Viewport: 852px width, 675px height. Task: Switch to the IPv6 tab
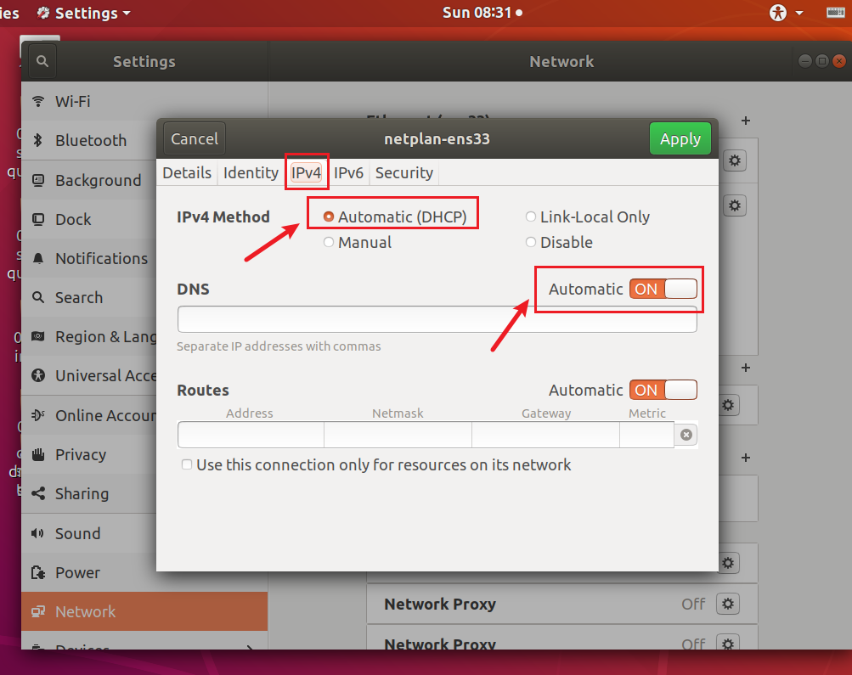tap(348, 172)
